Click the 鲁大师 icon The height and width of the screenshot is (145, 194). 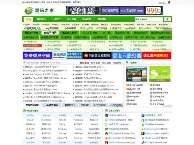pyautogui.click(x=143, y=120)
